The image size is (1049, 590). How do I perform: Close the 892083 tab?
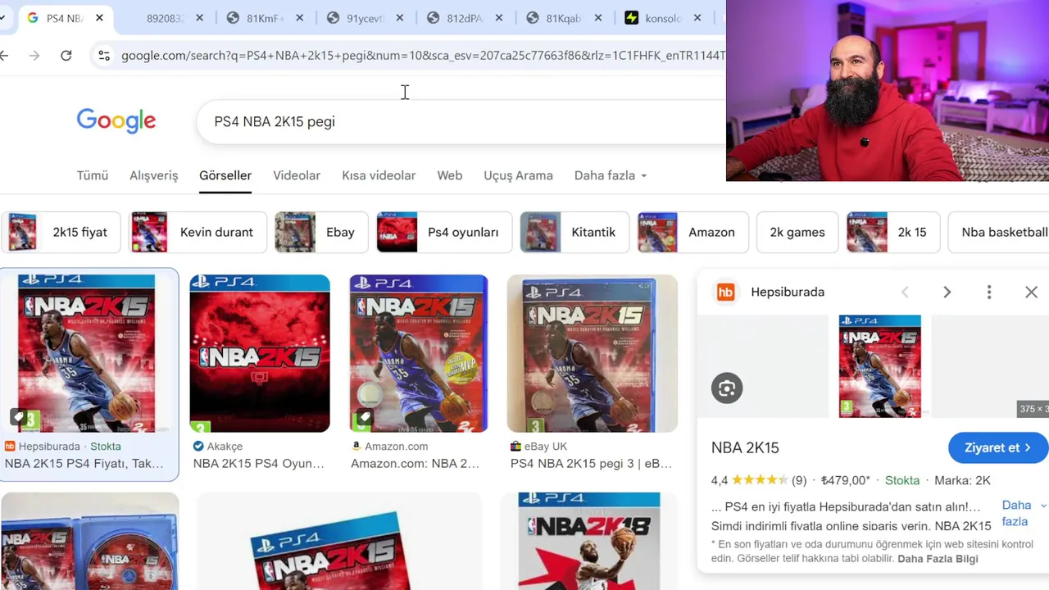[x=200, y=18]
